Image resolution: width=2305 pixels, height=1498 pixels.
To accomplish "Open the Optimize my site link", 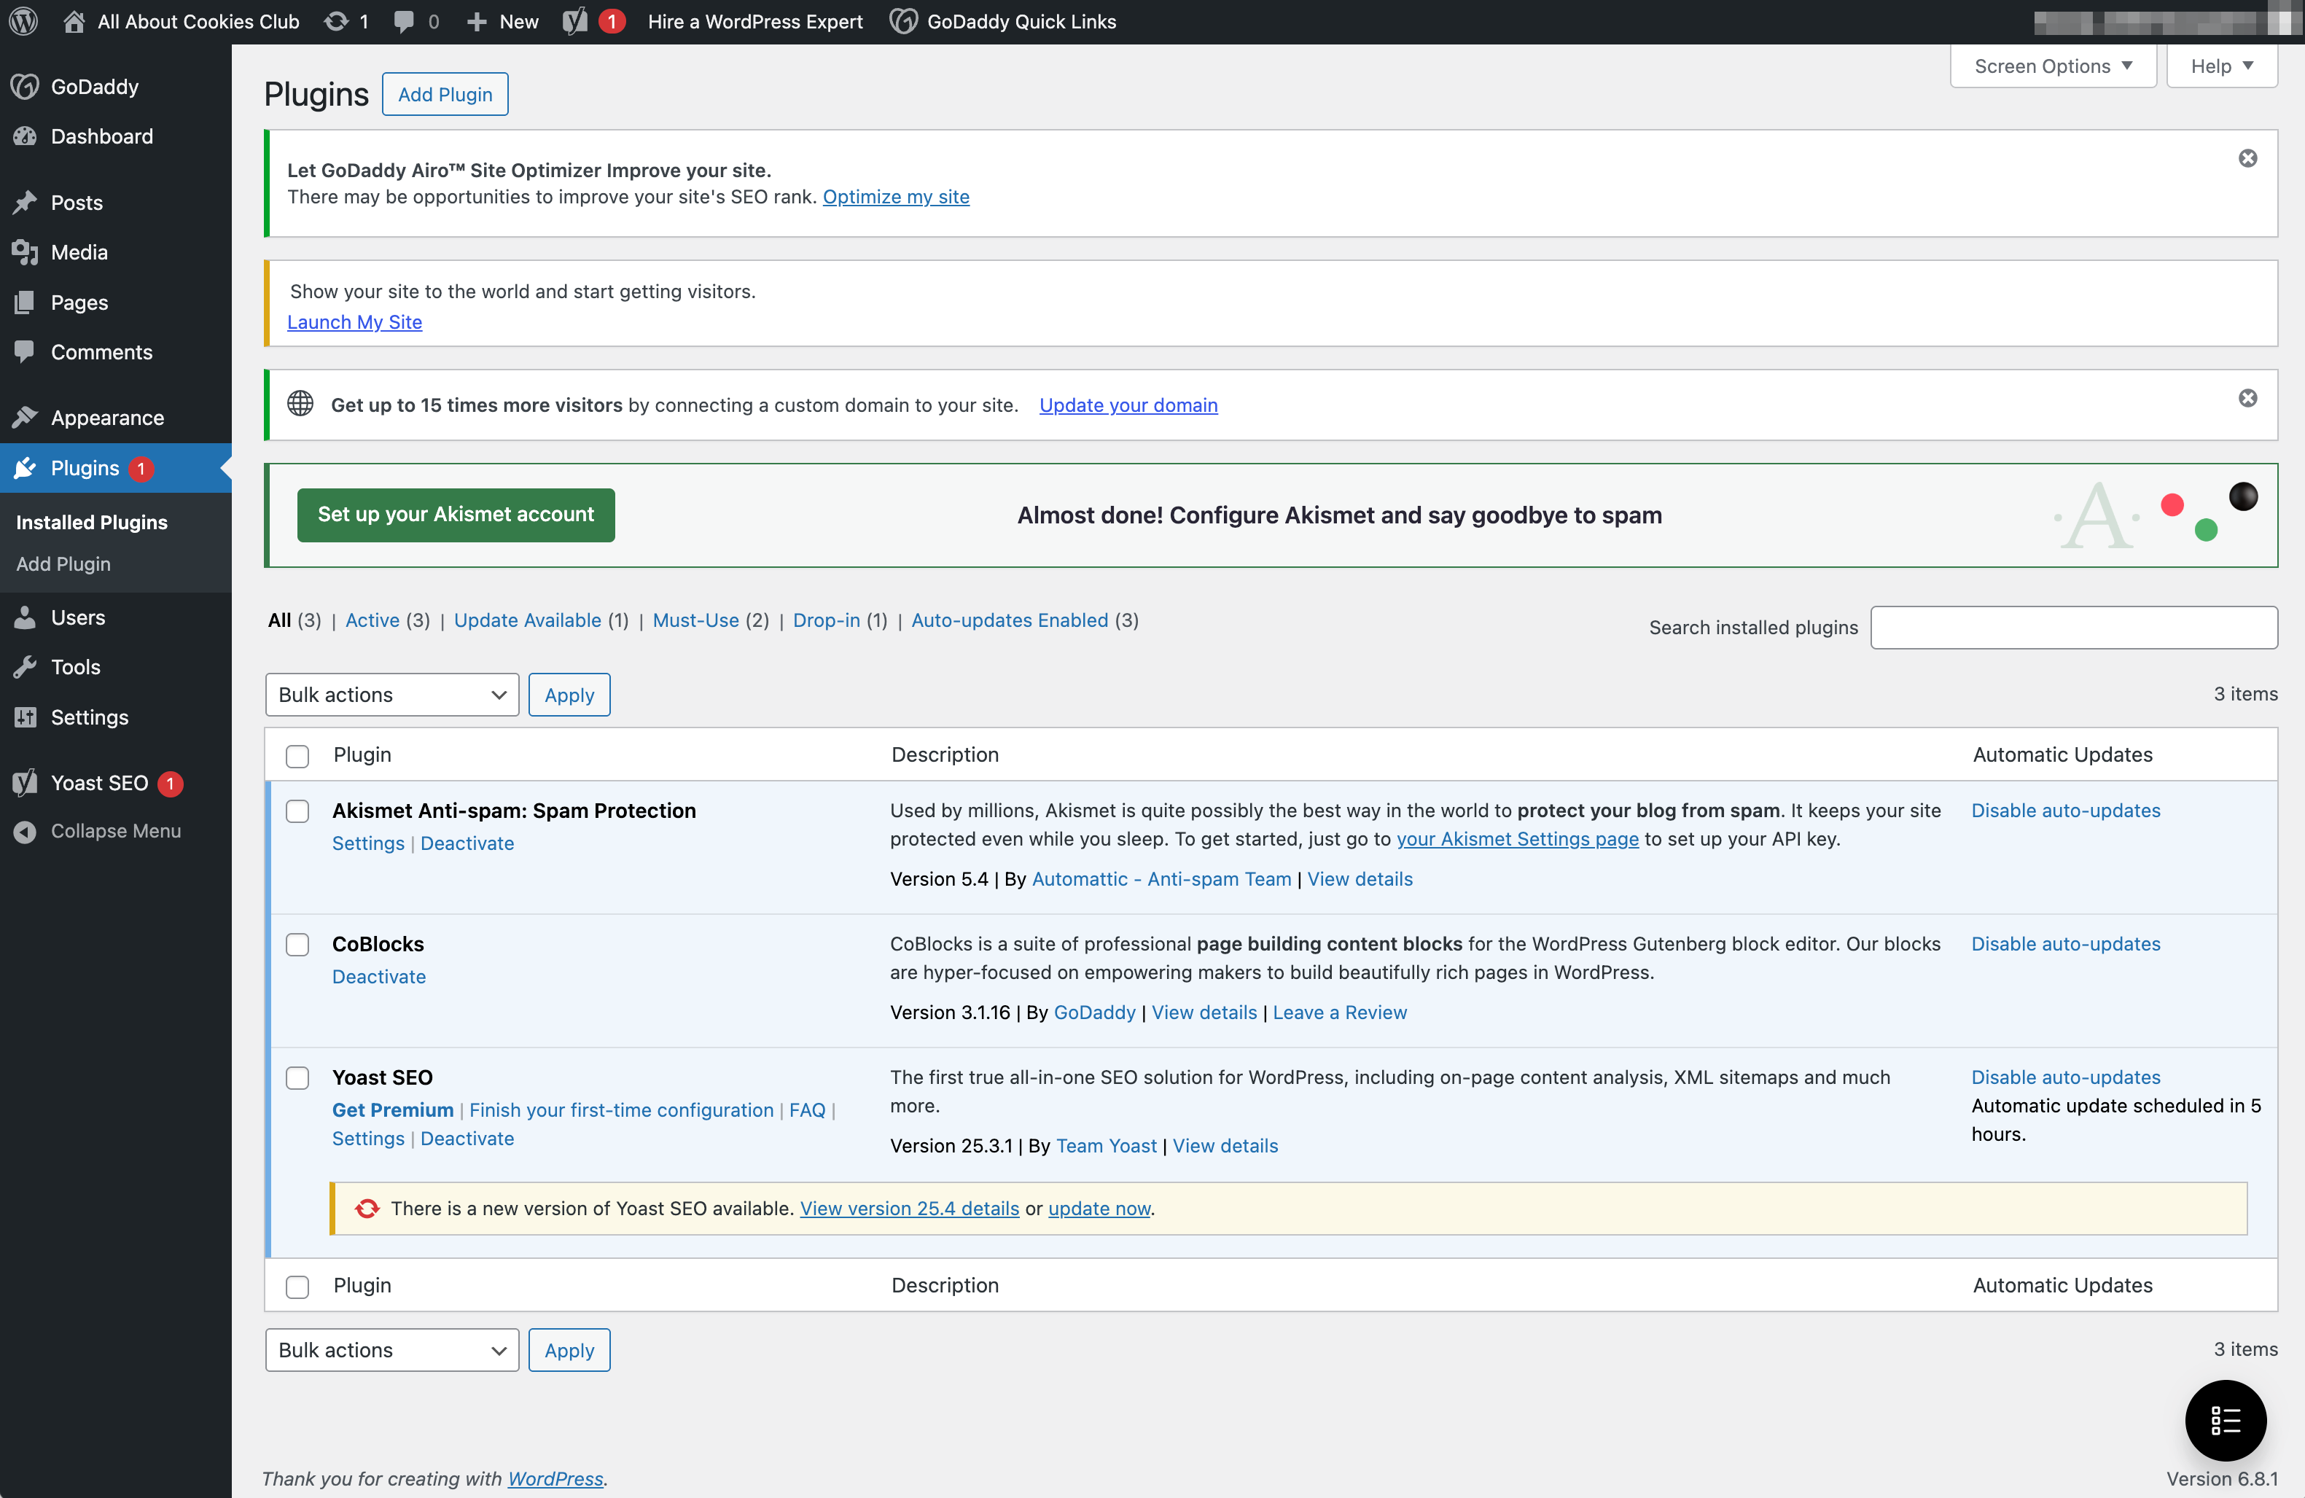I will pyautogui.click(x=896, y=197).
